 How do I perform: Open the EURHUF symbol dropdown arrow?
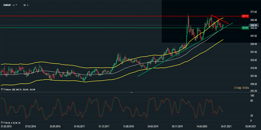pyautogui.click(x=16, y=5)
